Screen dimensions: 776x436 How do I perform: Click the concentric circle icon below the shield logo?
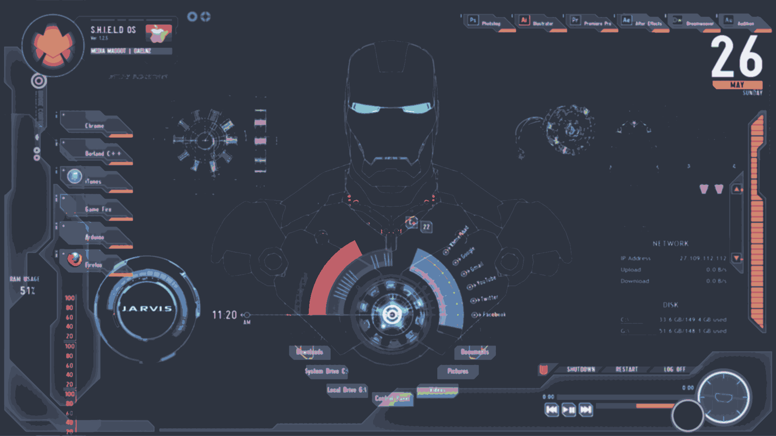[x=39, y=81]
